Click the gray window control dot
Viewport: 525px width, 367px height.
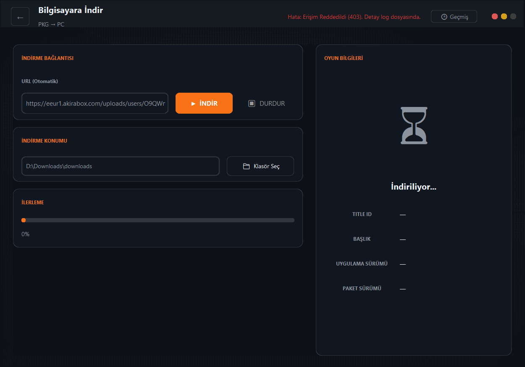(x=513, y=16)
